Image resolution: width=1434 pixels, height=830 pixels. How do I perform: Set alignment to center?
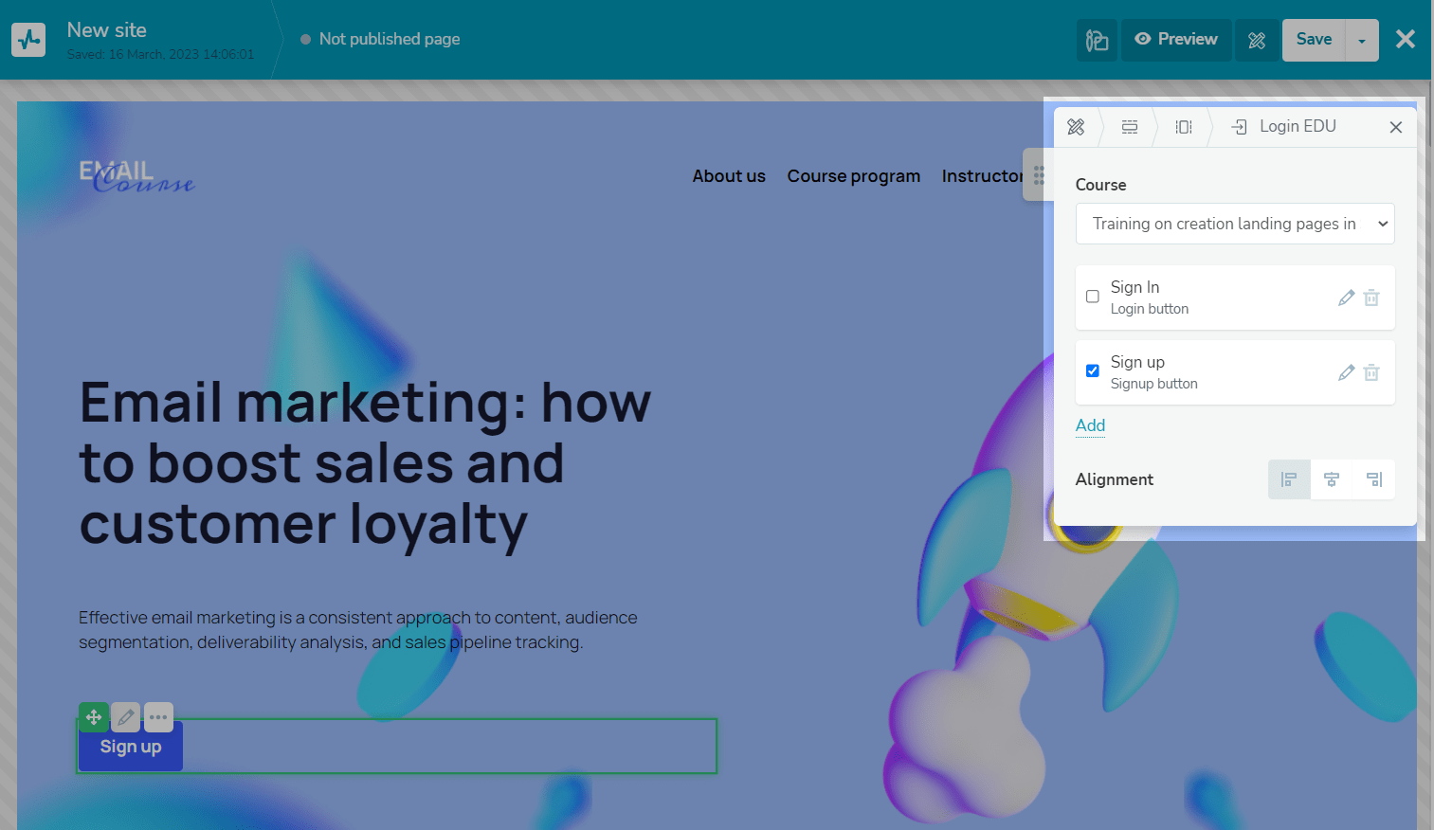pyautogui.click(x=1332, y=479)
